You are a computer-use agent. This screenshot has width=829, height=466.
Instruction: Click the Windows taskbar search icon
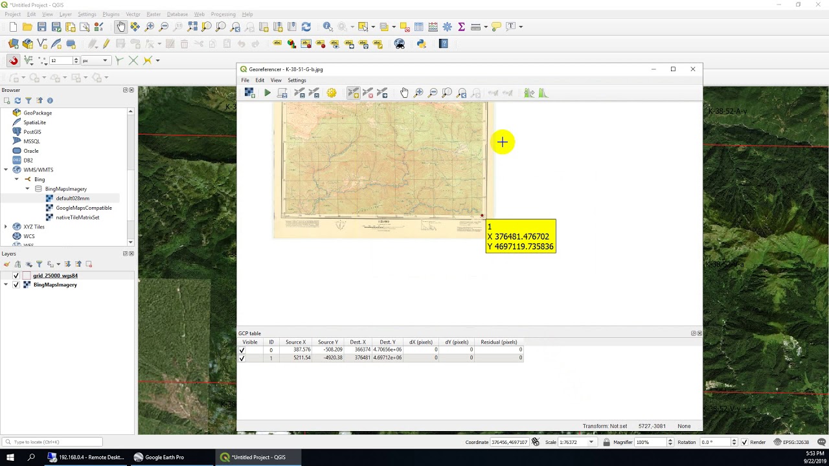pyautogui.click(x=31, y=457)
